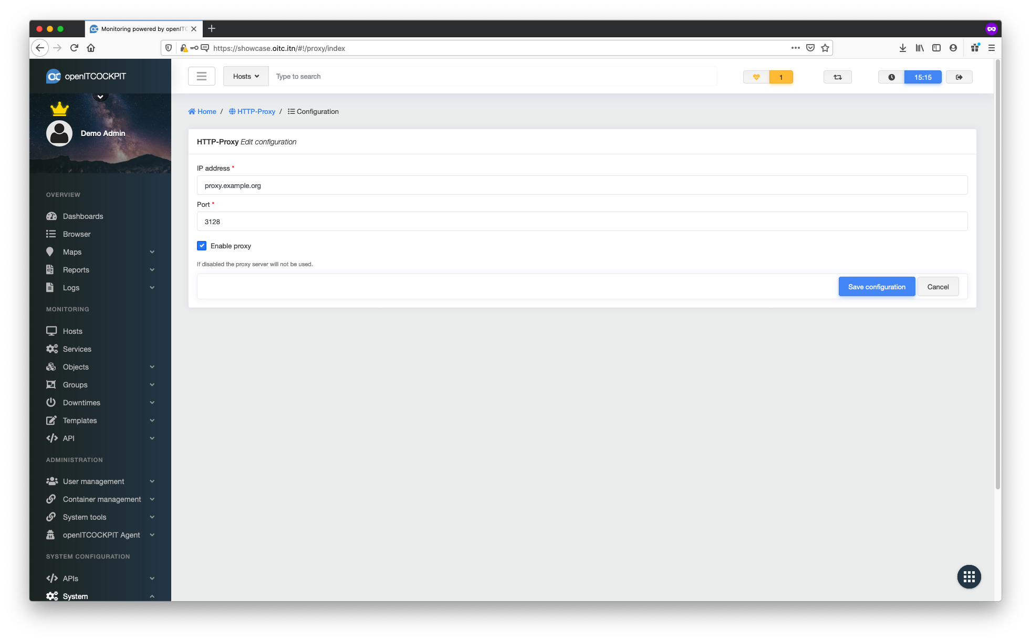Click the orange badge showing 1
This screenshot has width=1031, height=640.
pos(781,77)
